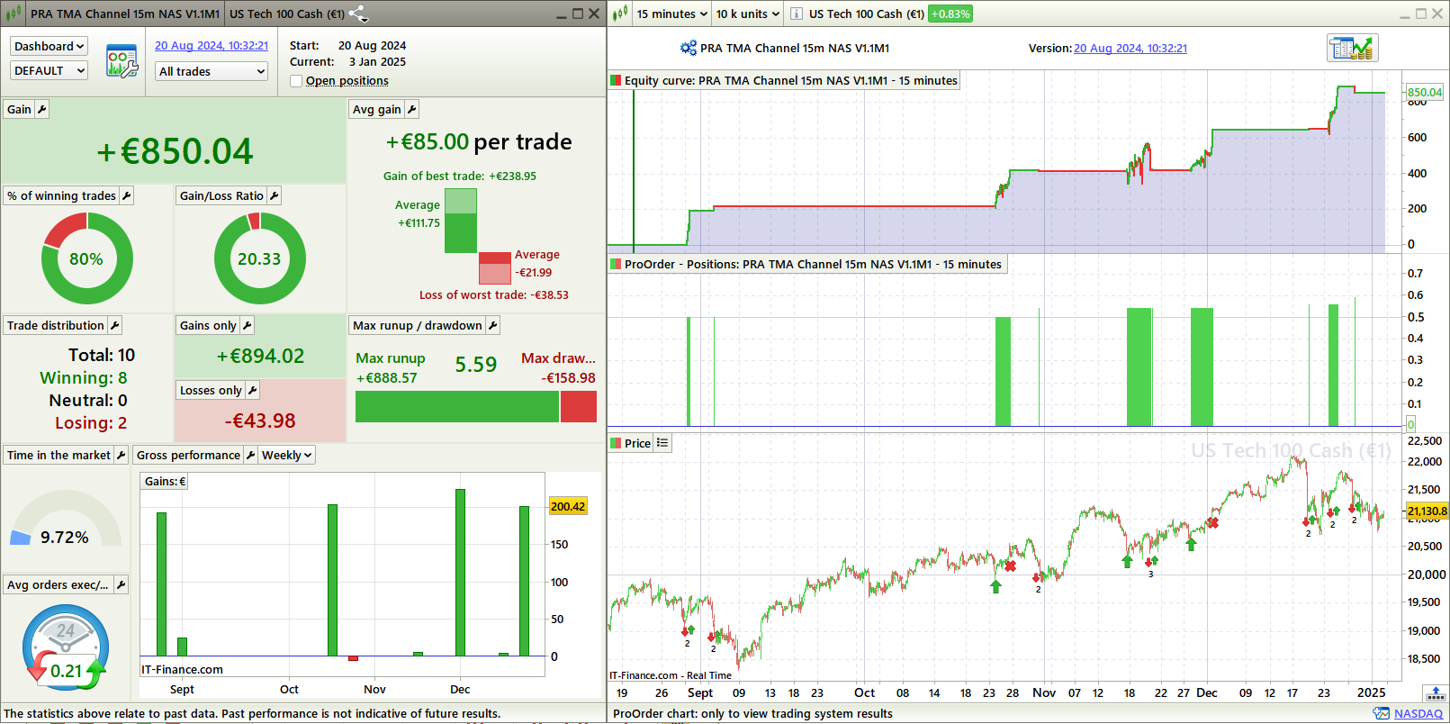This screenshot has width=1450, height=724.
Task: Click the 200.42 gains axis label
Action: pyautogui.click(x=568, y=506)
